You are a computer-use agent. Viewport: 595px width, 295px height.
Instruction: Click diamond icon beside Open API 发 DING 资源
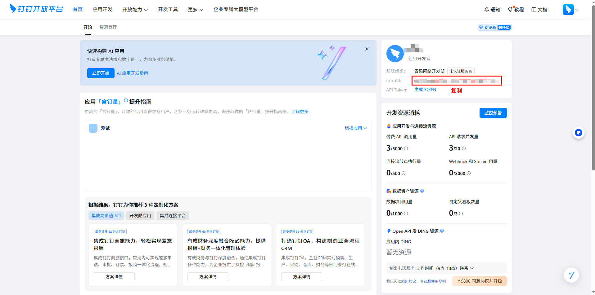(442, 231)
